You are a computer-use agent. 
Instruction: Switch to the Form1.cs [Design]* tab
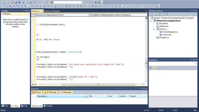pos(52,11)
